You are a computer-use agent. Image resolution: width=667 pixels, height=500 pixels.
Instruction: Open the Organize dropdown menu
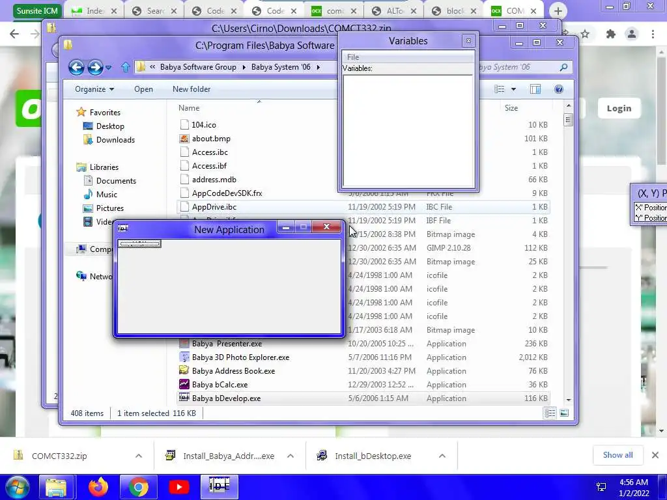[x=94, y=89]
